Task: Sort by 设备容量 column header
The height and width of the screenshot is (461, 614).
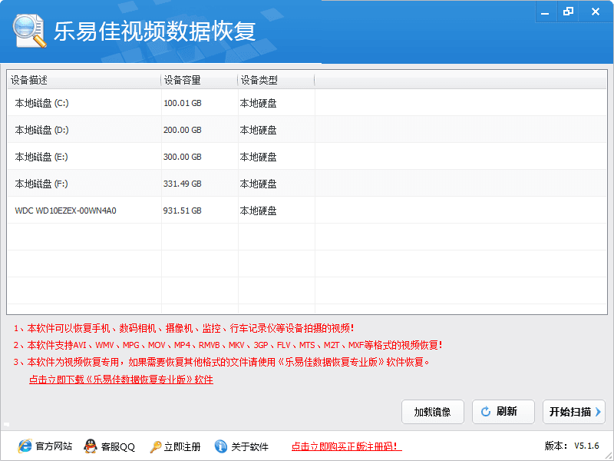Action: point(199,80)
